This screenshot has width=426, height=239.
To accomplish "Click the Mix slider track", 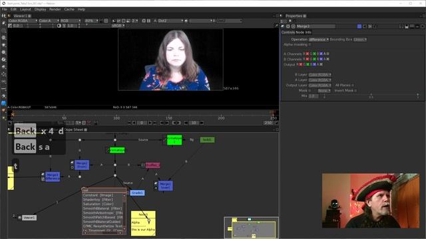I will 371,95.
